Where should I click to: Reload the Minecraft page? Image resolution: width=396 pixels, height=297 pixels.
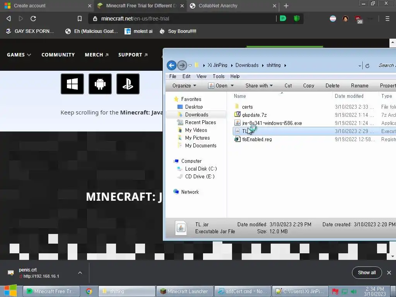pyautogui.click(x=33, y=19)
